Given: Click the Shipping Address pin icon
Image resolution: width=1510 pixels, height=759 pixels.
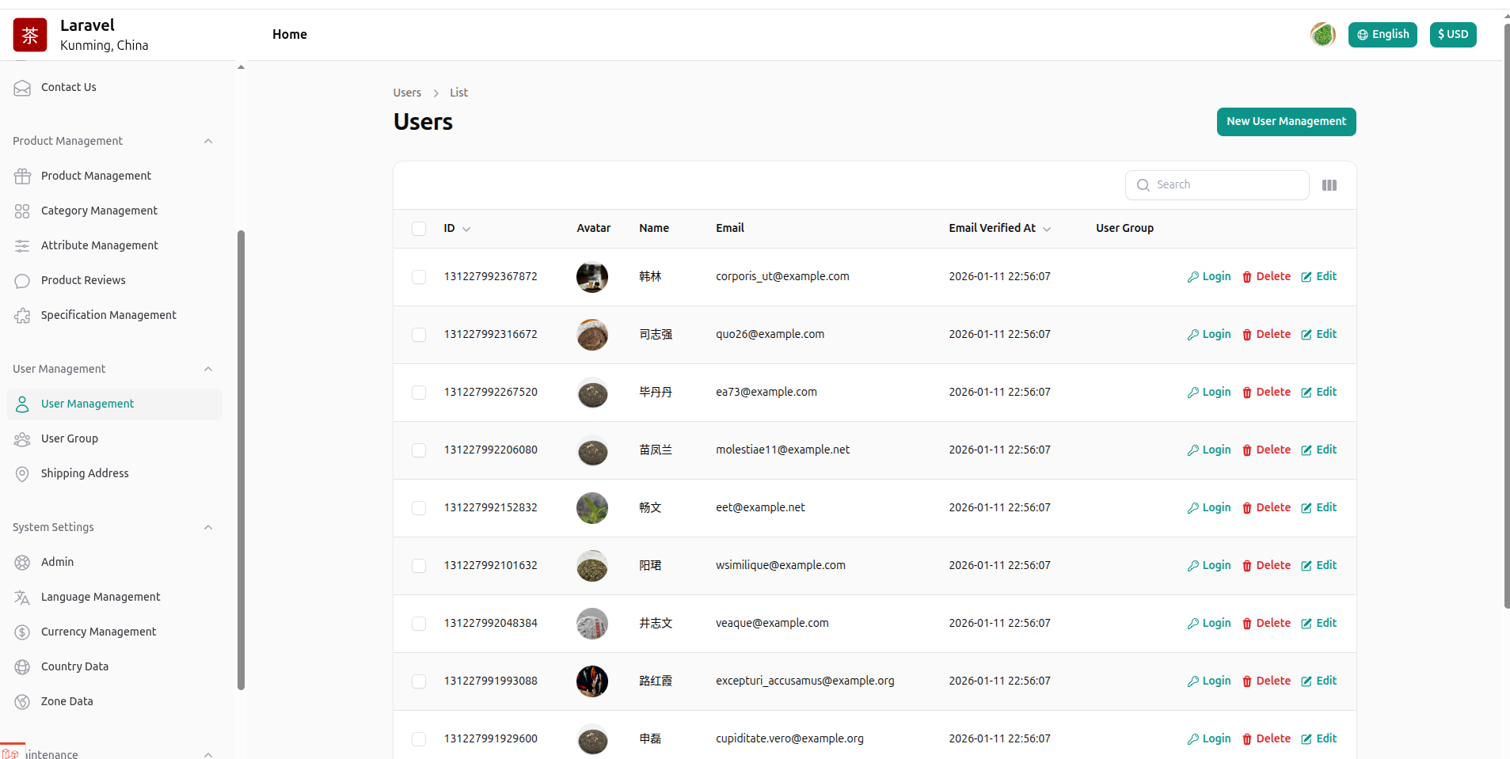Looking at the screenshot, I should (x=22, y=474).
